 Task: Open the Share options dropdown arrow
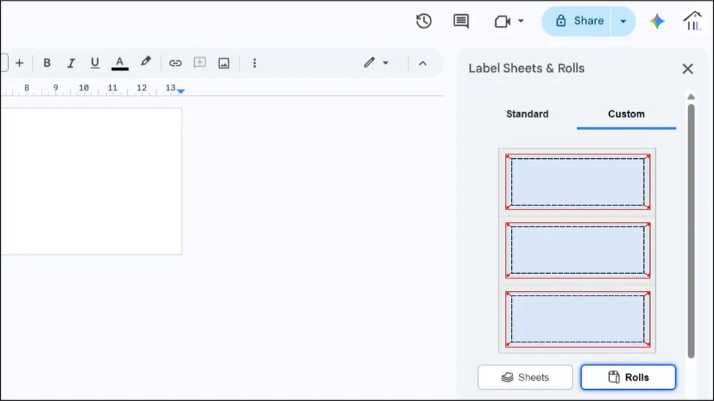click(623, 21)
